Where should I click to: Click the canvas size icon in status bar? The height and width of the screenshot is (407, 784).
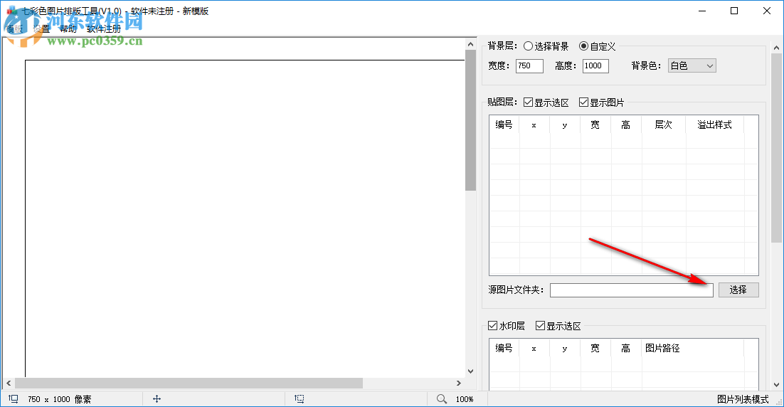click(14, 398)
